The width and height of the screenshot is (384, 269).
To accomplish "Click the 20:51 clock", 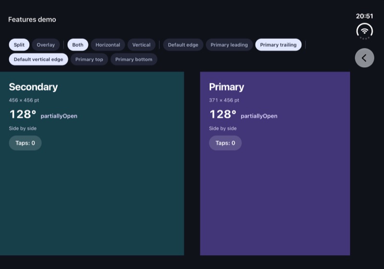I will click(364, 16).
